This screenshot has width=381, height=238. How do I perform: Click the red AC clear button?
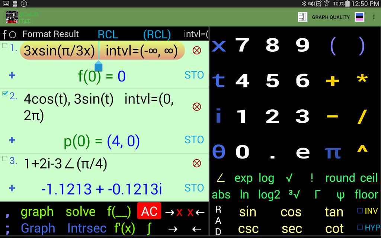click(x=149, y=211)
